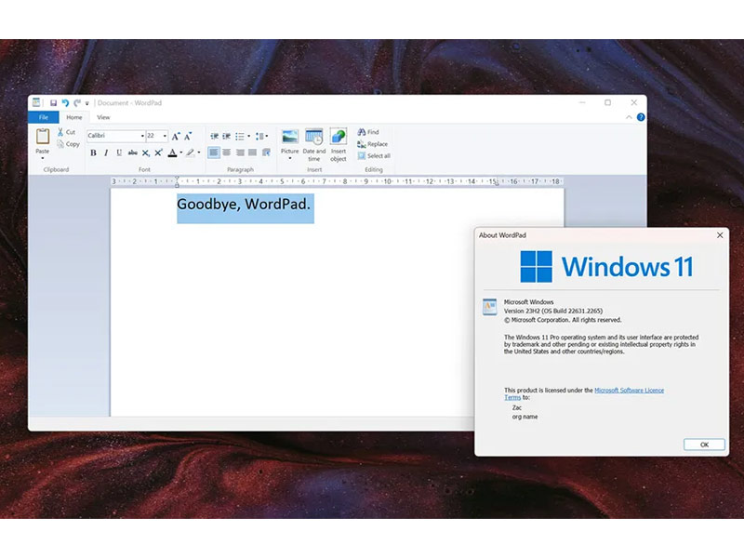Open the Microsoft Software Licence Terms link
The width and height of the screenshot is (744, 558).
coord(630,390)
